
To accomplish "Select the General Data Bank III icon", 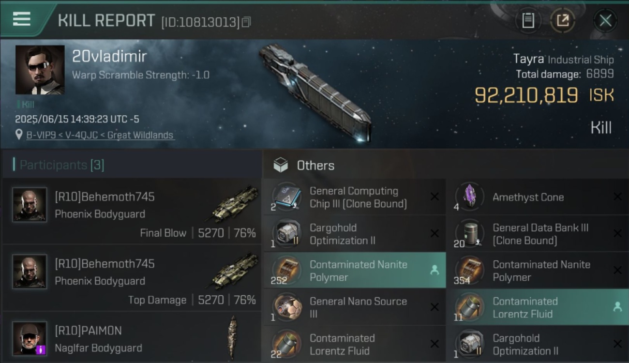I will click(469, 233).
